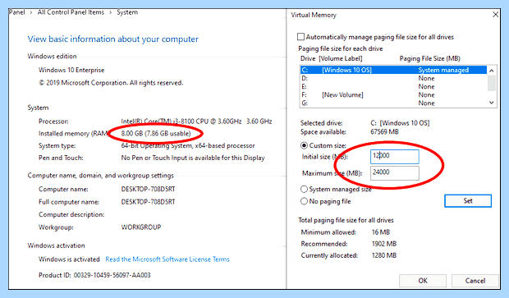Click the Space available value 67569 MB
The height and width of the screenshot is (298, 509).
(x=384, y=132)
